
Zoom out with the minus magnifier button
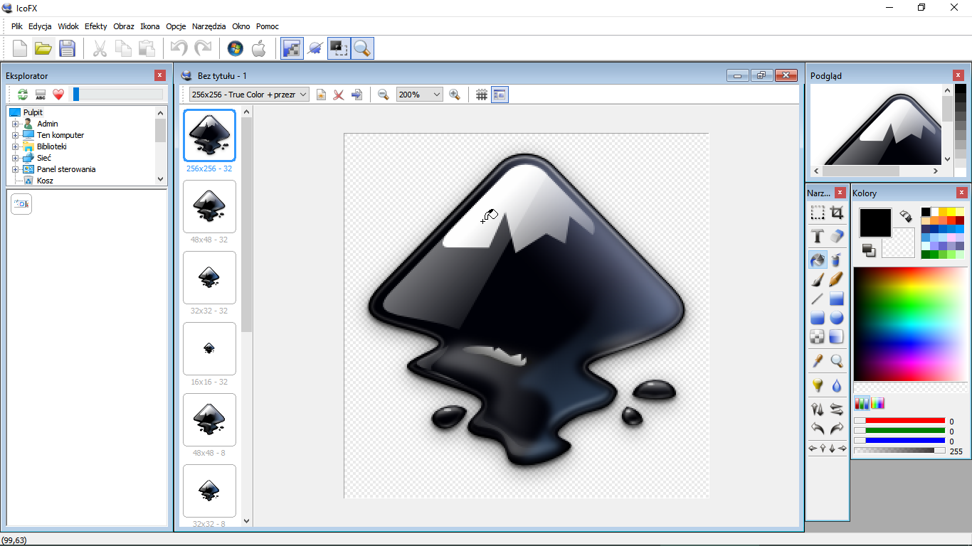click(384, 95)
